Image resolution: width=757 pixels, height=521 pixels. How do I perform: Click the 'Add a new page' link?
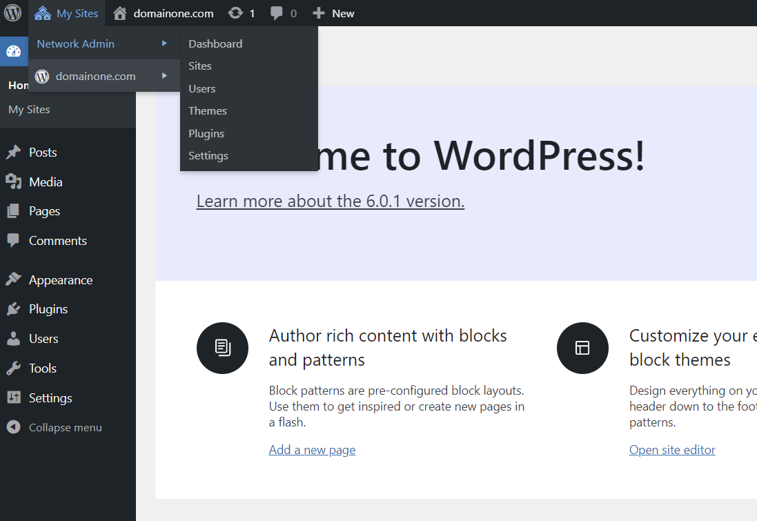[312, 449]
